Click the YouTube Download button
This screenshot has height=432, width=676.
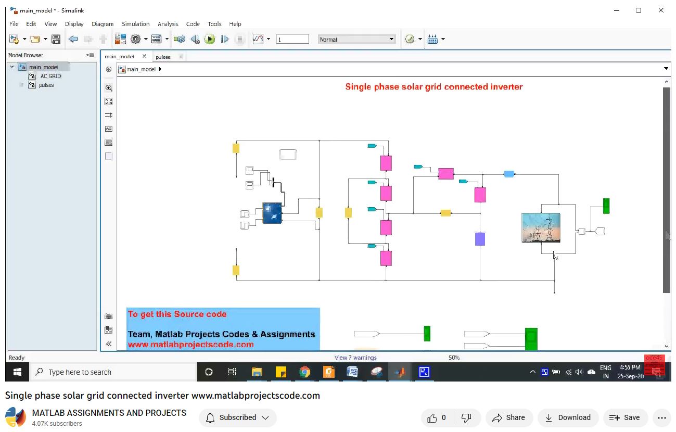[568, 417]
